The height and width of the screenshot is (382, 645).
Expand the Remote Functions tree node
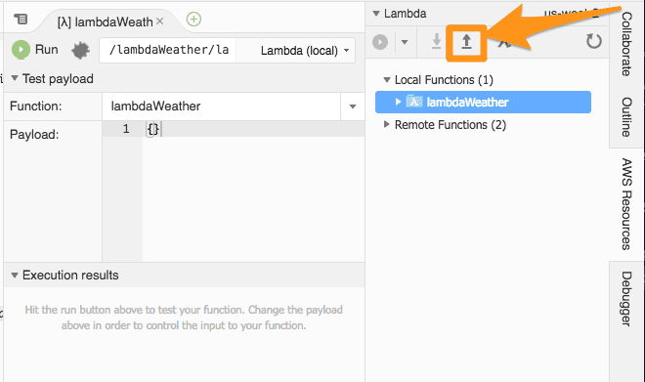click(x=386, y=124)
